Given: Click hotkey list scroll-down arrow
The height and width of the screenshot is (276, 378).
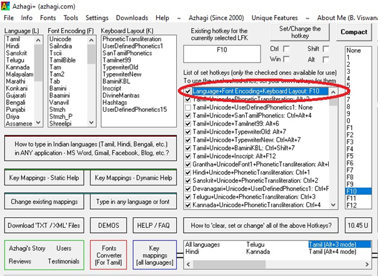Looking at the screenshot, I should (333, 205).
